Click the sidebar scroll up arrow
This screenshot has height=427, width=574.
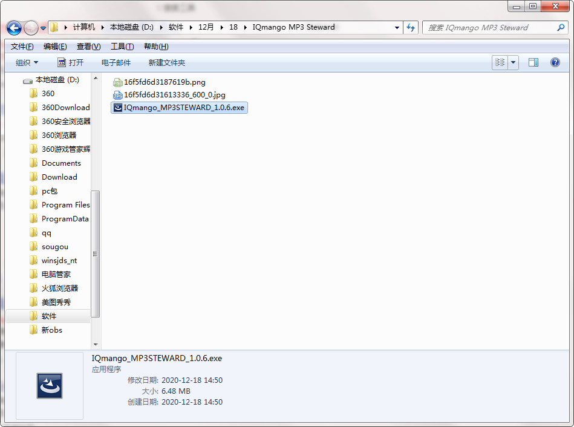96,78
